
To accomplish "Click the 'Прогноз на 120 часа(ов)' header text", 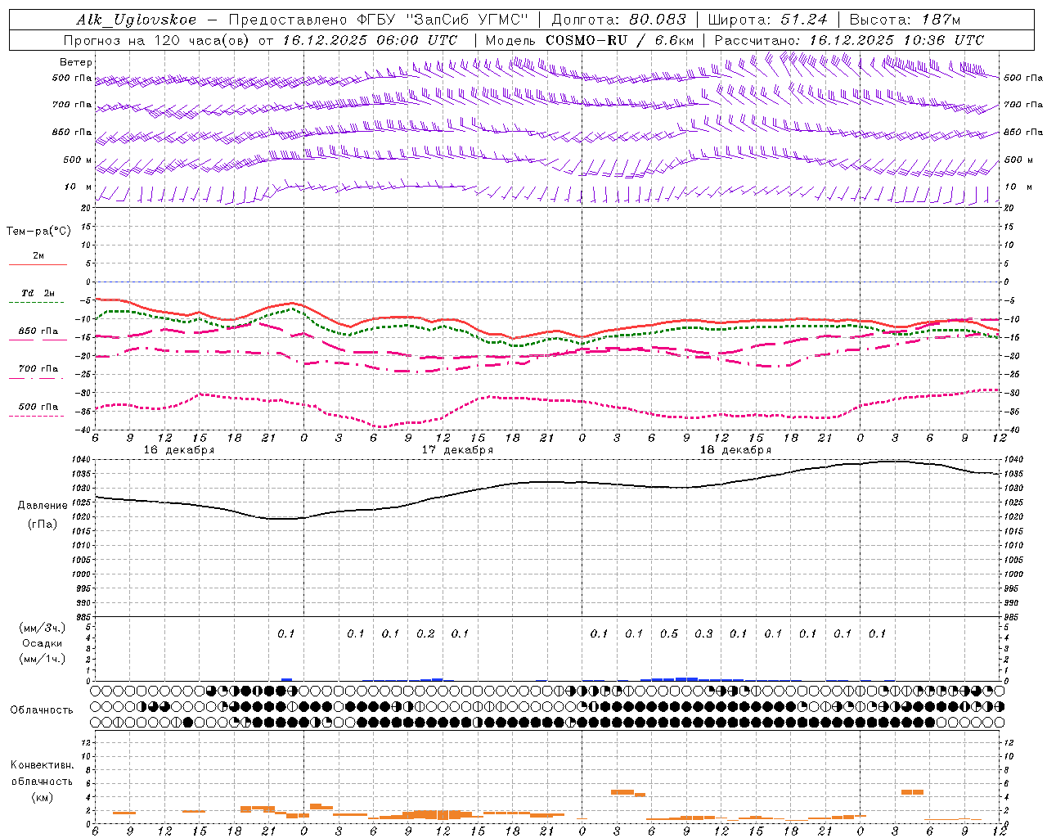I will point(157,40).
